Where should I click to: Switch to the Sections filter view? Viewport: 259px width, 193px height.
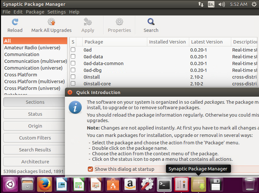(34, 102)
